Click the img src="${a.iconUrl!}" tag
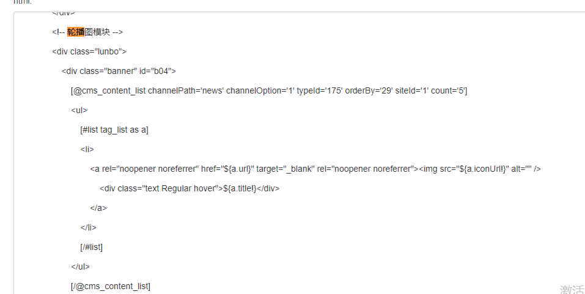 [x=480, y=169]
